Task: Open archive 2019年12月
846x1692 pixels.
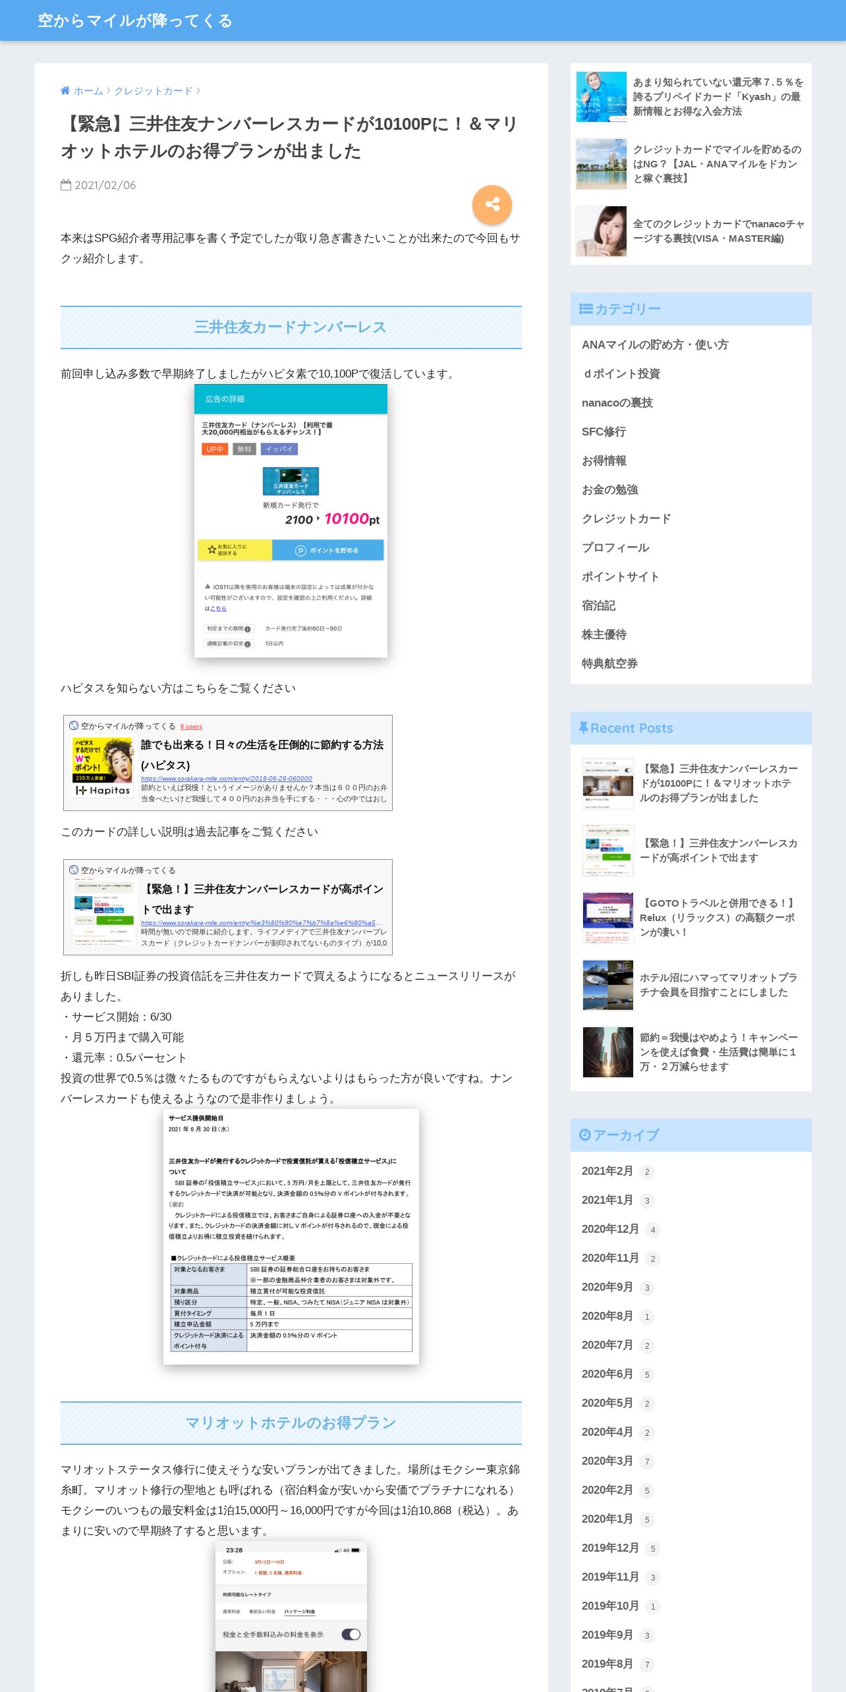Action: tap(610, 1548)
